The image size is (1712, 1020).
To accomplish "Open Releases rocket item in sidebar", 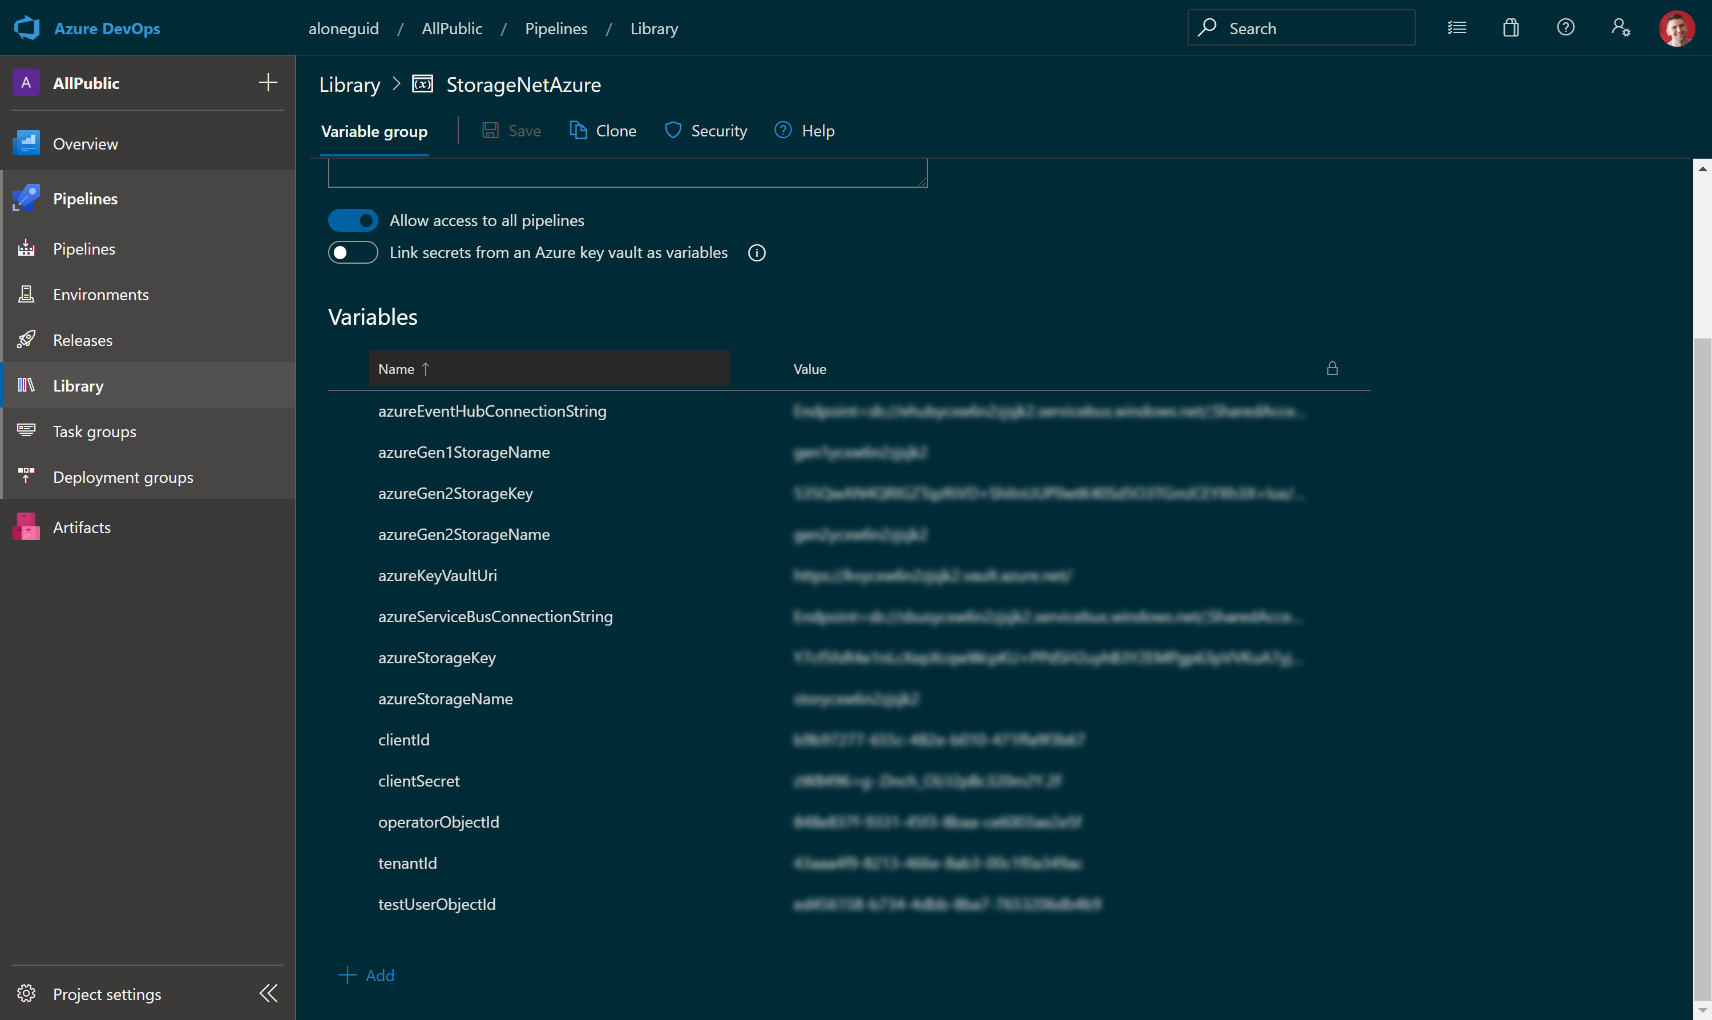I will 148,340.
